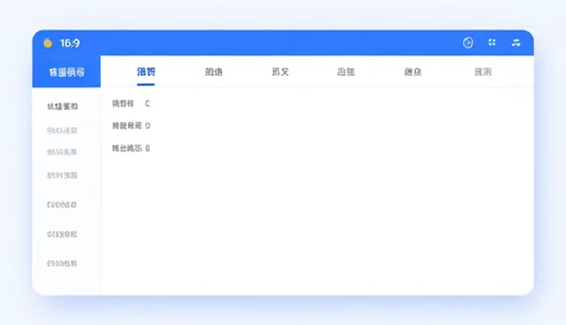Select the content row ending with letter C

131,103
